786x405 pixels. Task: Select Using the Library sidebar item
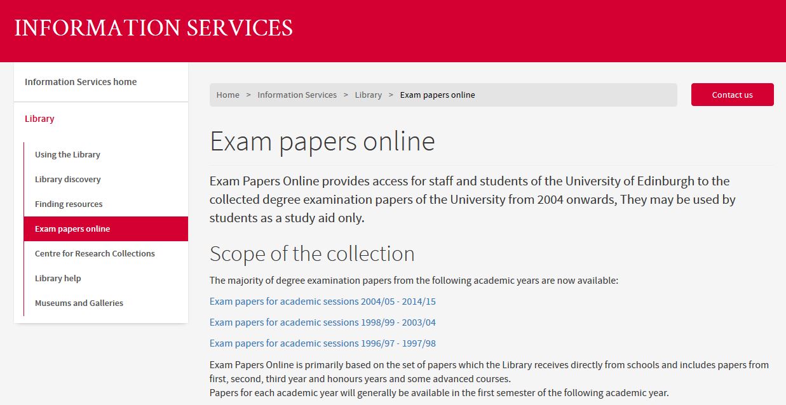67,154
